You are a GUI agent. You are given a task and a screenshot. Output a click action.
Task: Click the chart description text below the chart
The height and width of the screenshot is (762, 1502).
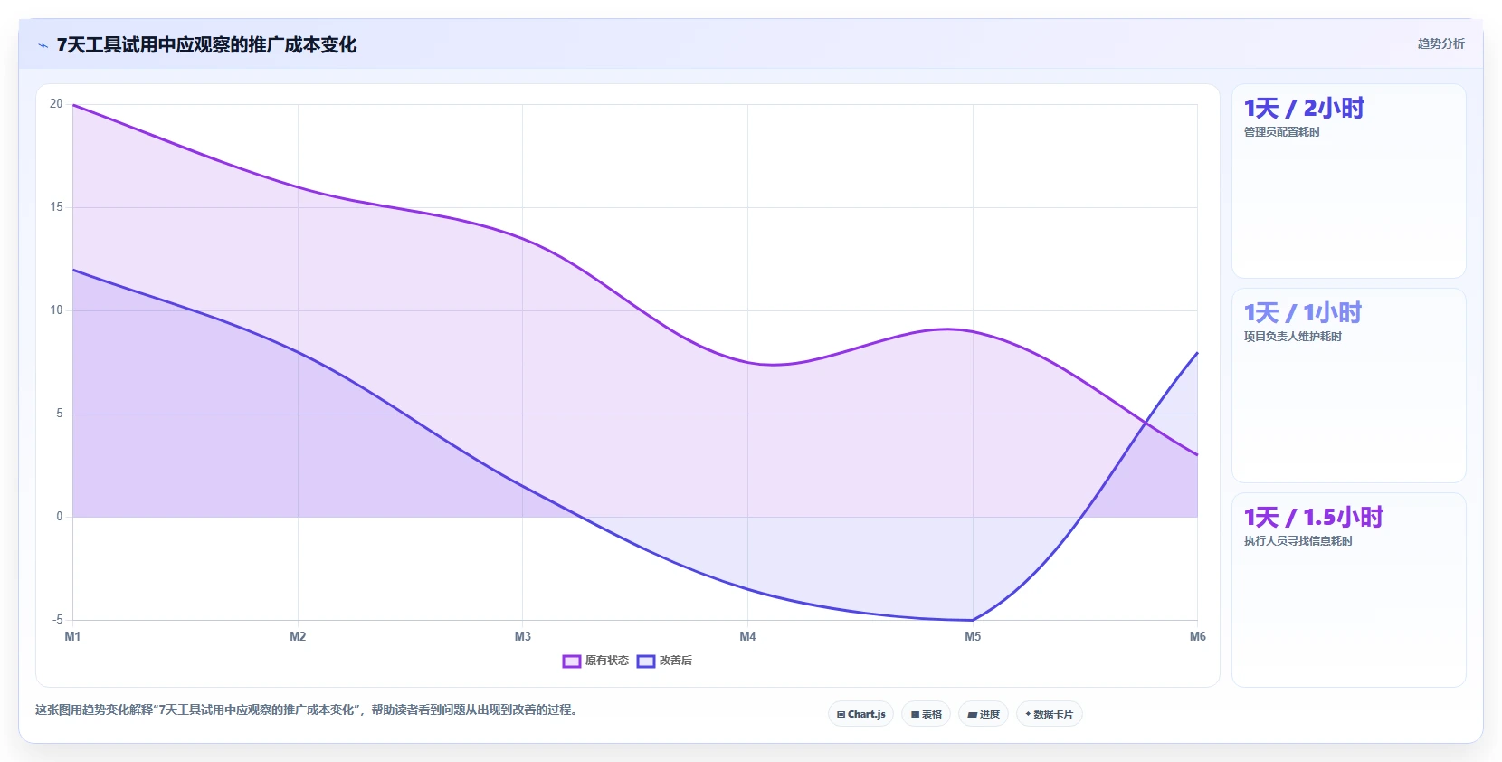tap(307, 710)
